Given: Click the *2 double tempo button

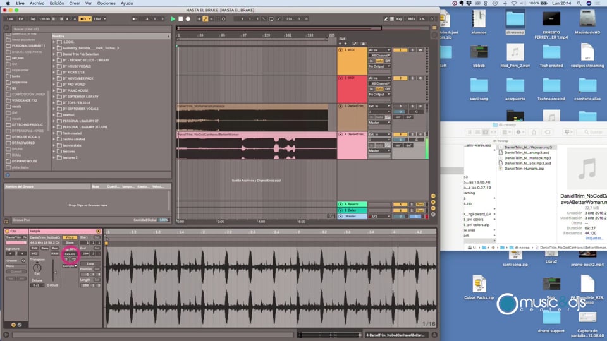Looking at the screenshot, I should click(73, 260).
